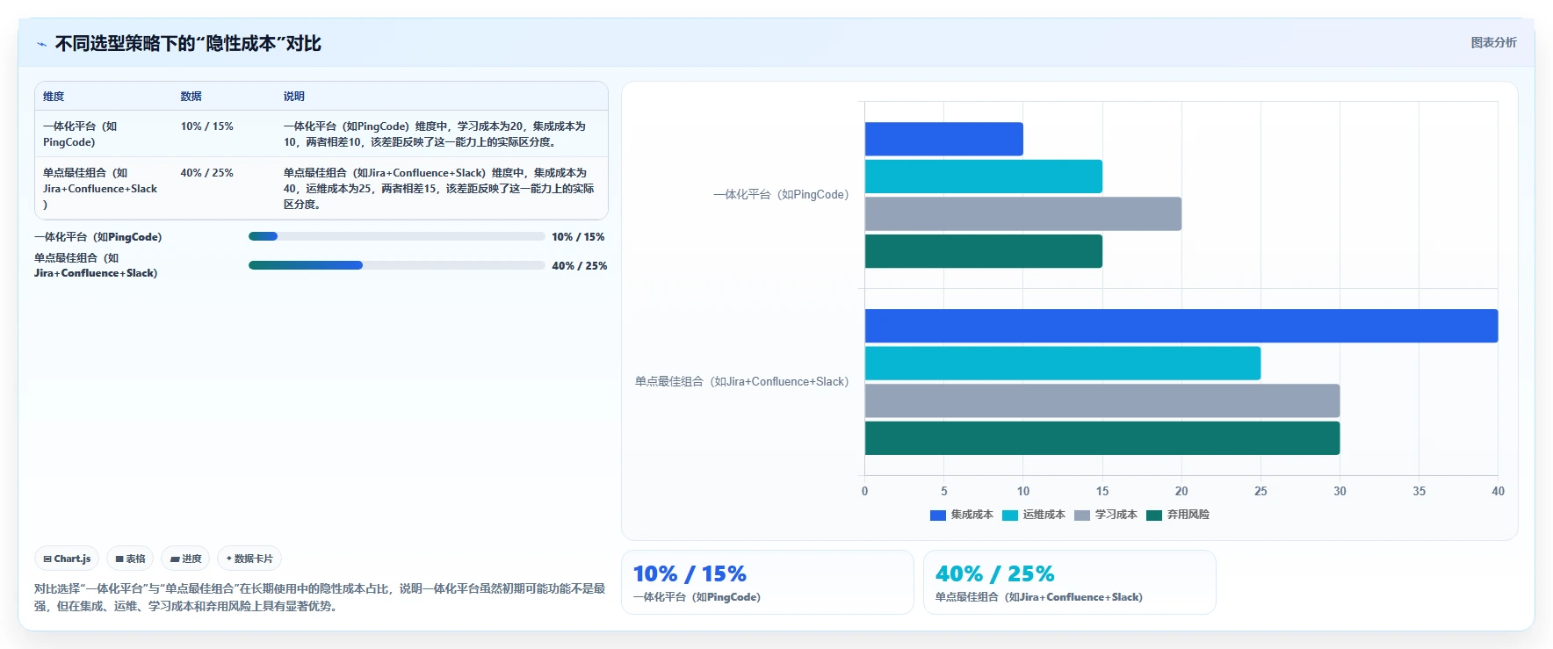Toggle 集成成本 legend item
Screen dimensions: 1553x649
[962, 515]
